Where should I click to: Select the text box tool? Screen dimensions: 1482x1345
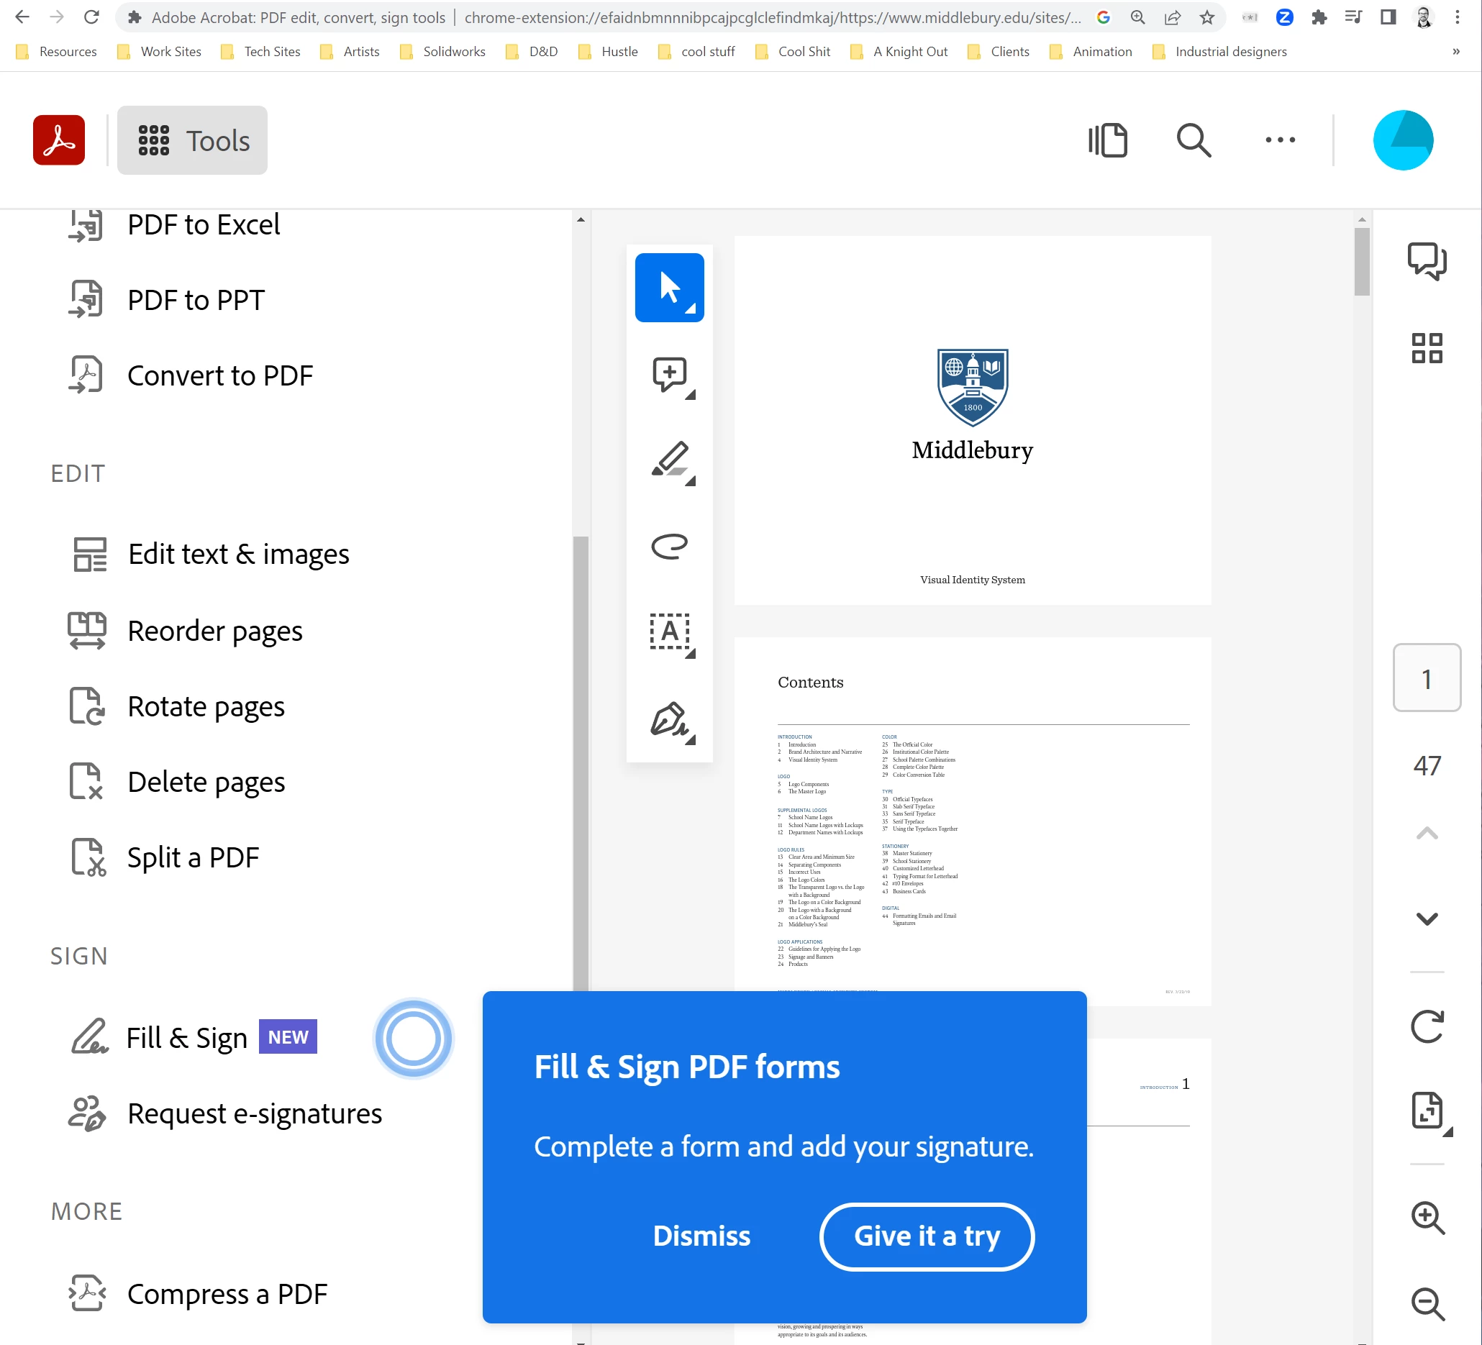(x=669, y=632)
